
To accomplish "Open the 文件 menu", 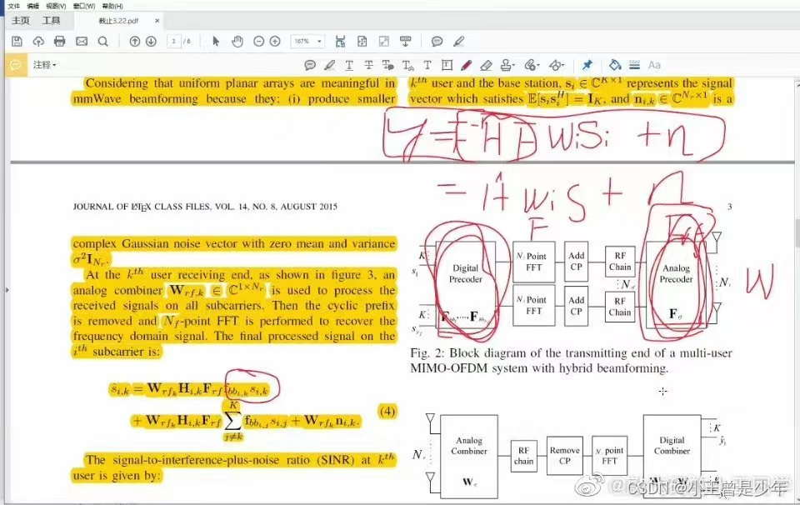I will [13, 6].
